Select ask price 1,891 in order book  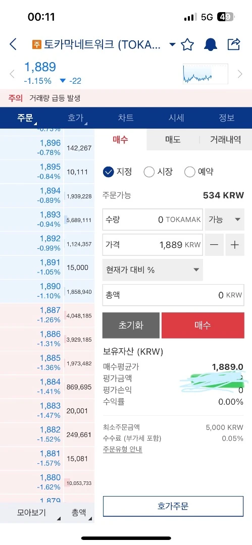[x=32, y=267]
